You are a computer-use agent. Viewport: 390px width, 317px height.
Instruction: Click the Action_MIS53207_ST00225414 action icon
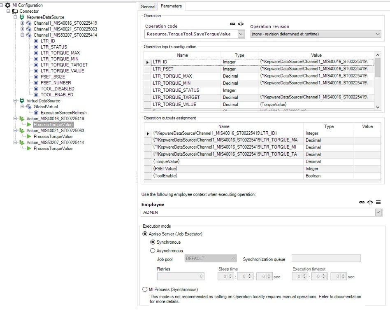(22, 142)
